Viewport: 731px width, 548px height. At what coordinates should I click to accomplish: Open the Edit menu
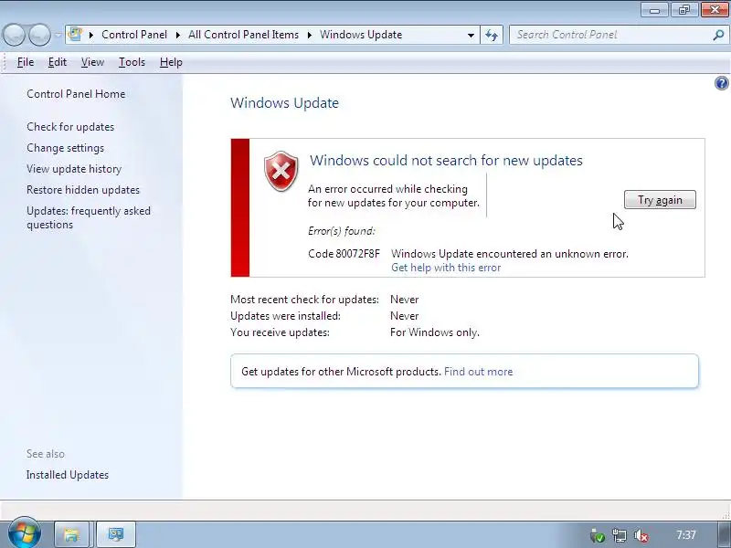point(58,62)
